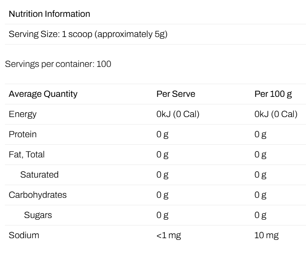
Task: Click Fat, Total per 100 g value
Action: tap(260, 155)
